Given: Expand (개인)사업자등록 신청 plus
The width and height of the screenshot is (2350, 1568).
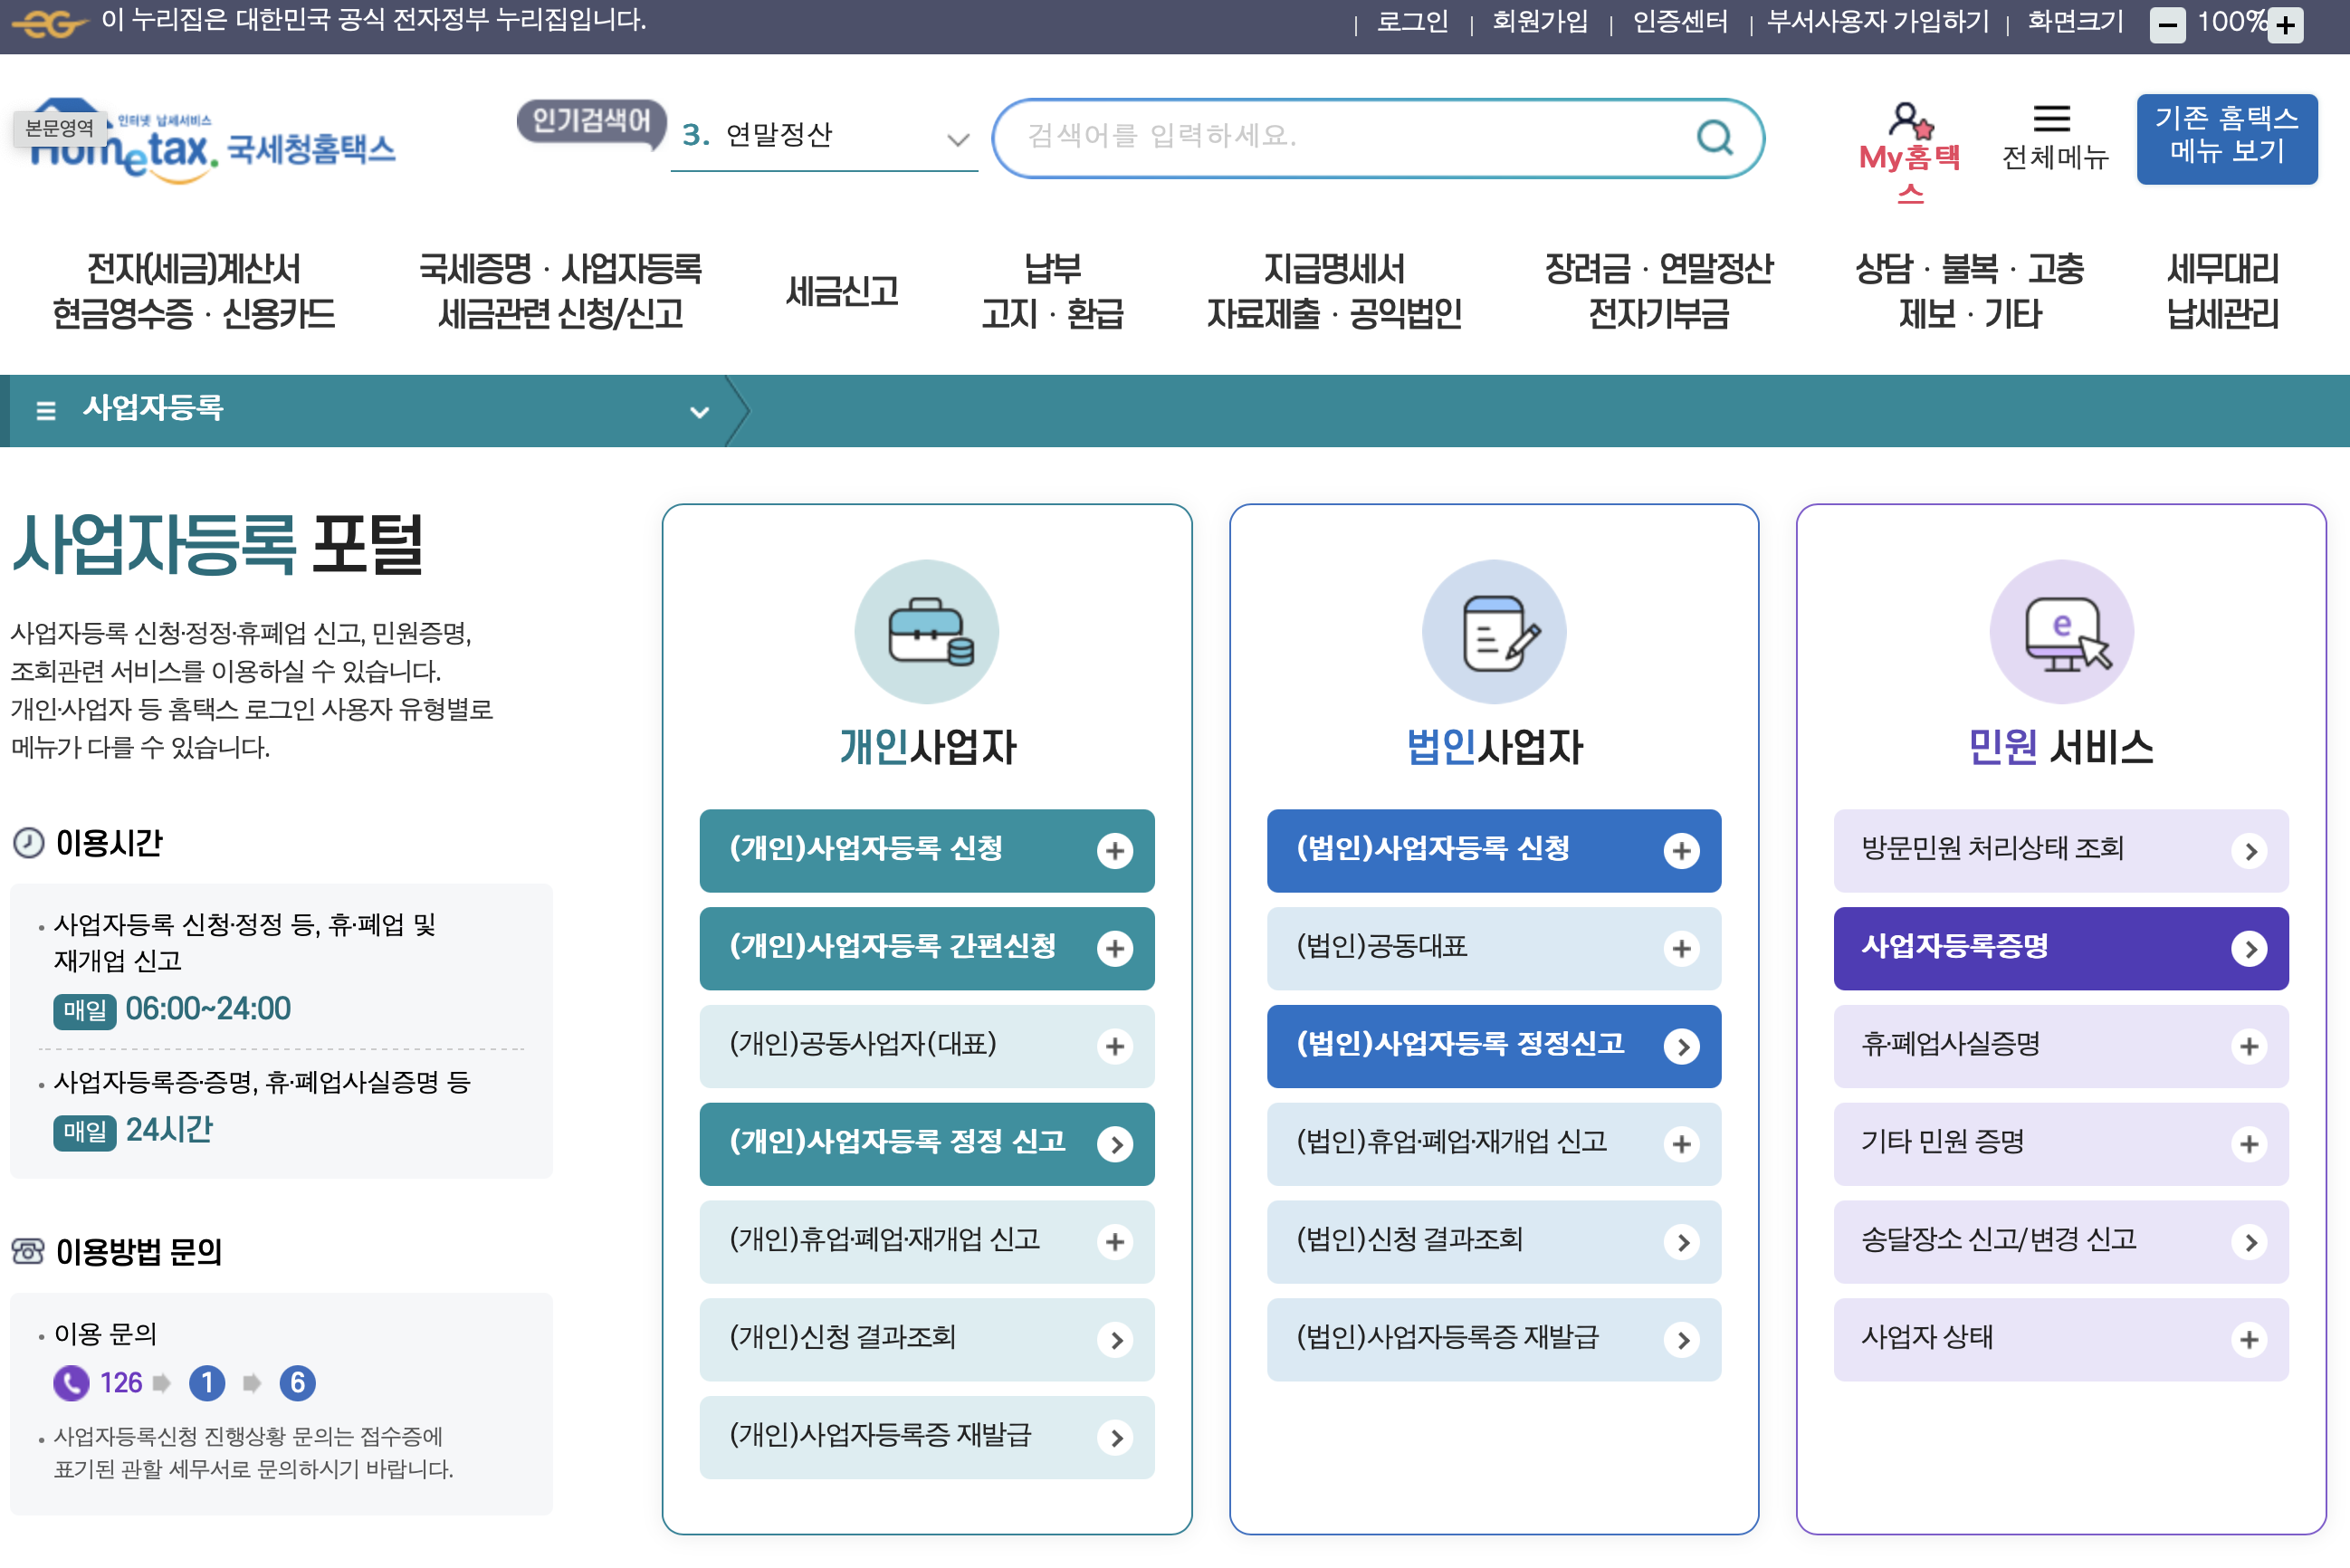Looking at the screenshot, I should point(1115,851).
